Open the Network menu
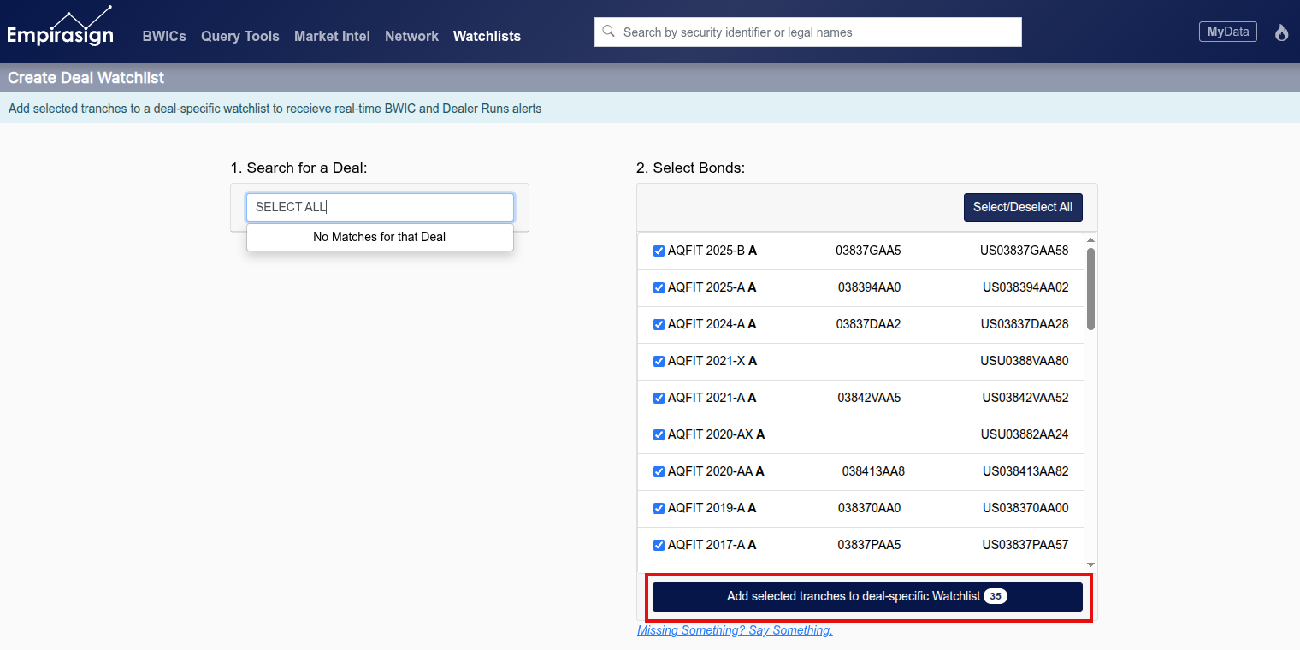This screenshot has height=650, width=1300. (x=411, y=36)
